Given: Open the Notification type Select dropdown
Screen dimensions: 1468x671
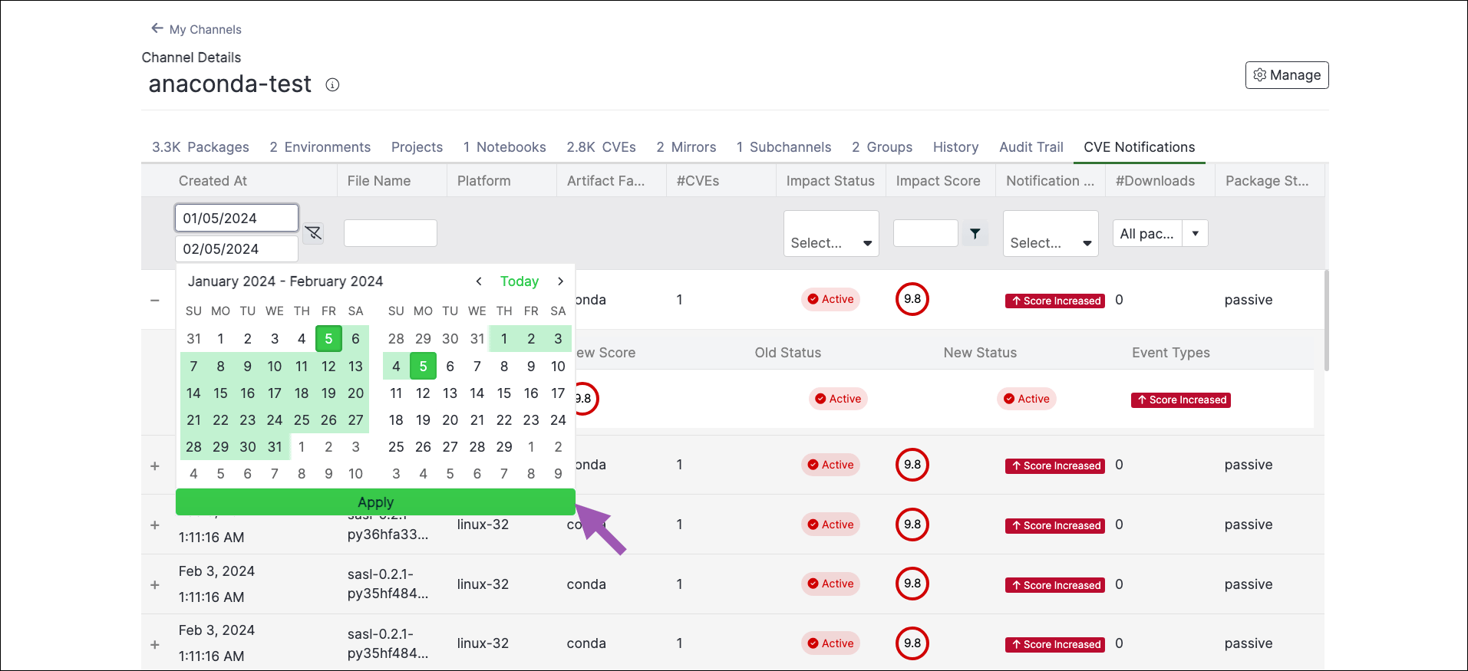Looking at the screenshot, I should click(1051, 233).
